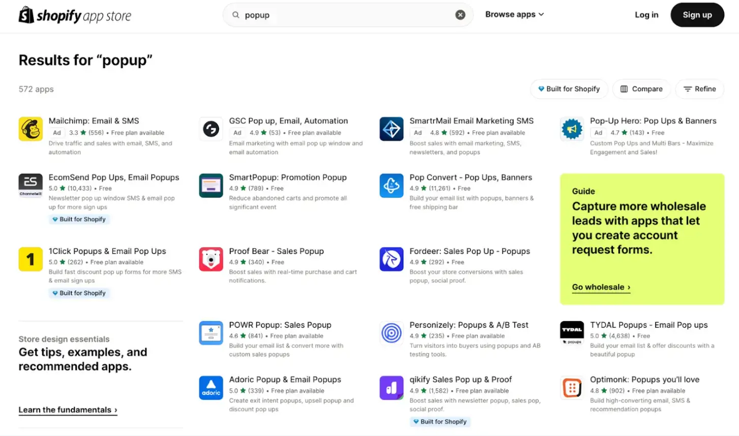
Task: Expand the Browse apps menu
Action: pos(514,14)
